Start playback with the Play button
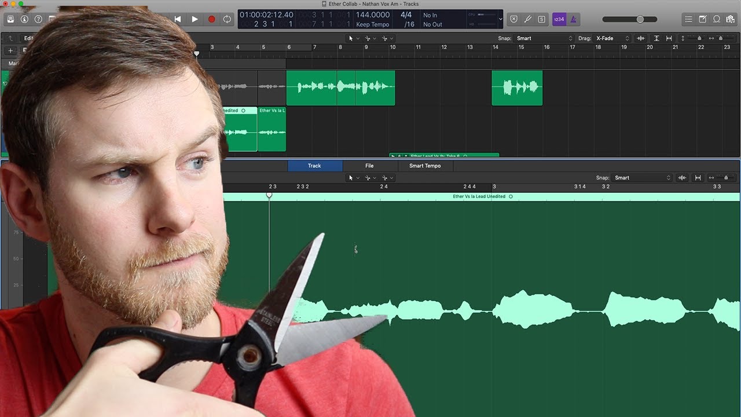741x417 pixels. (195, 19)
